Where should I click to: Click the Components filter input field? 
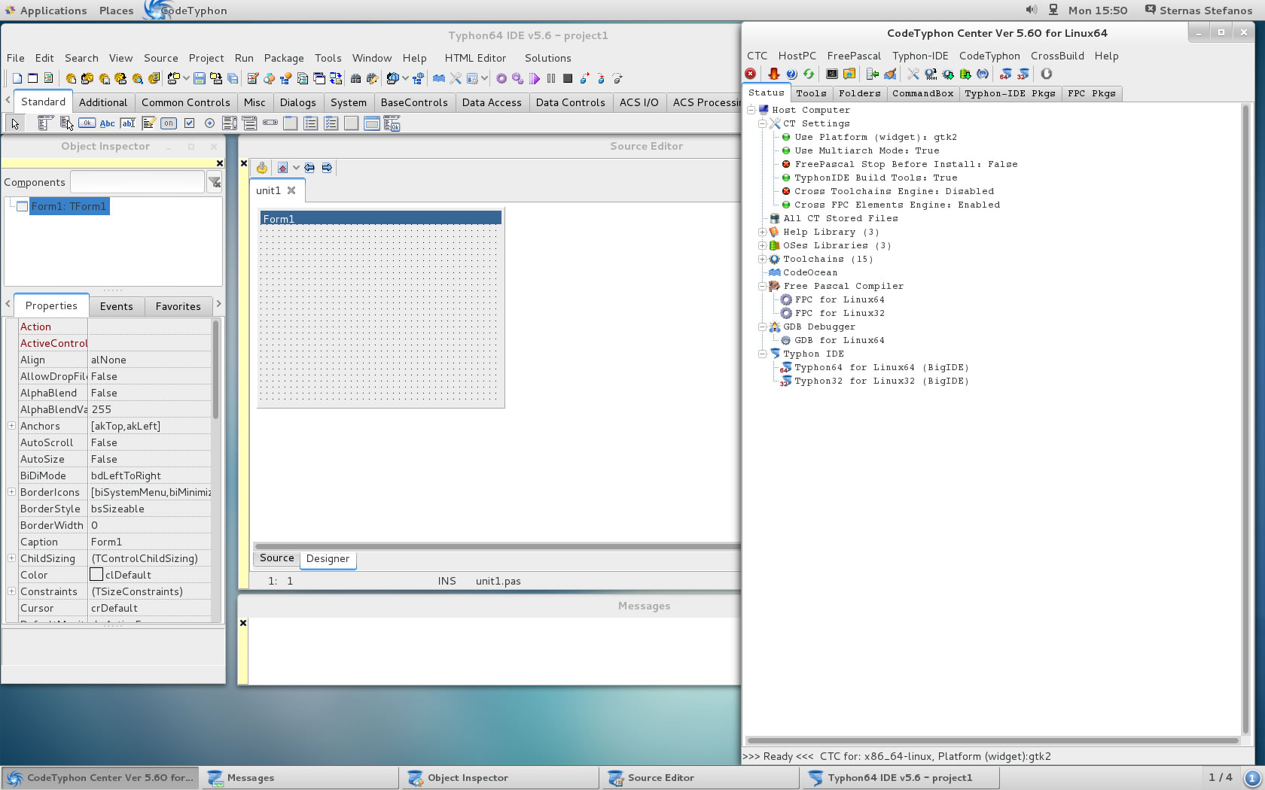coord(137,182)
